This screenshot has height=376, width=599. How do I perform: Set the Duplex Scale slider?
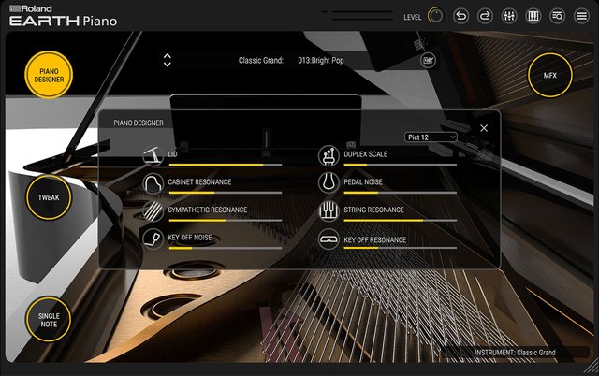401,165
